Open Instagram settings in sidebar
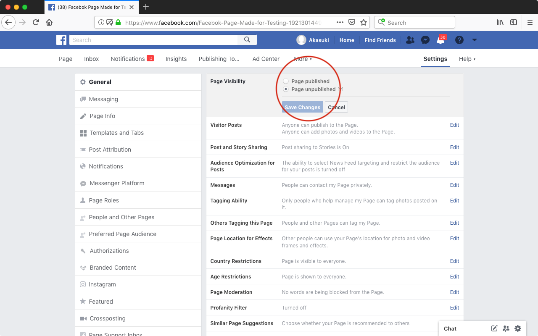This screenshot has height=336, width=538. click(x=138, y=284)
